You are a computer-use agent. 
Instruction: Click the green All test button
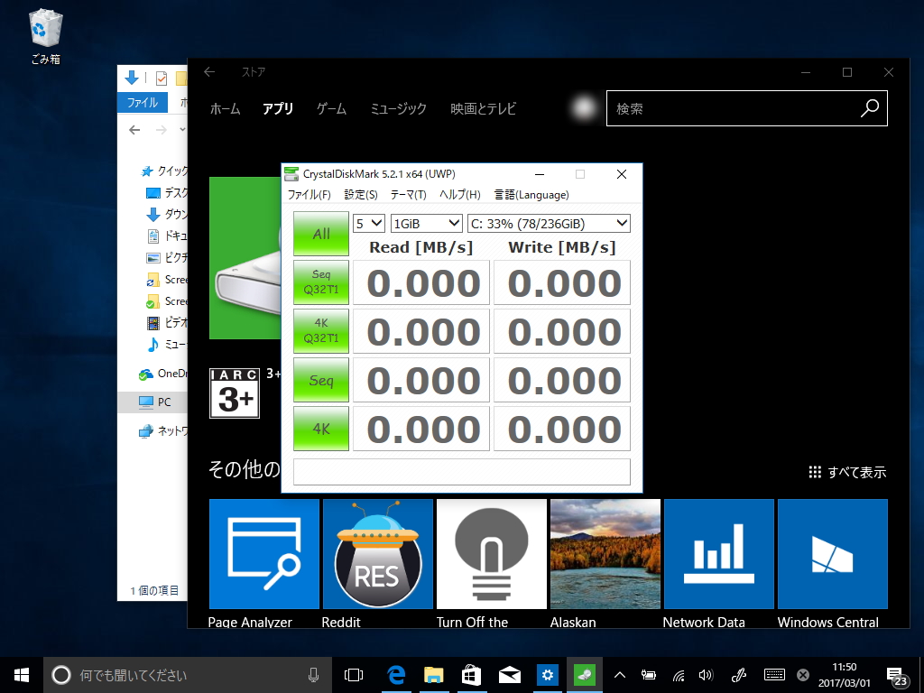[320, 234]
